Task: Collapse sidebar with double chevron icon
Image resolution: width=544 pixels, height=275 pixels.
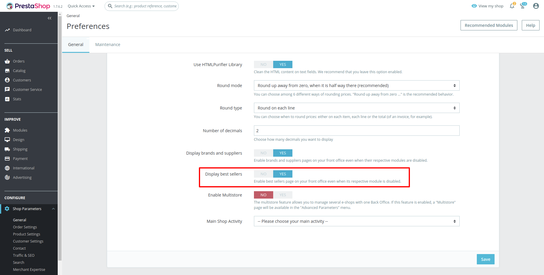Action: coord(49,18)
